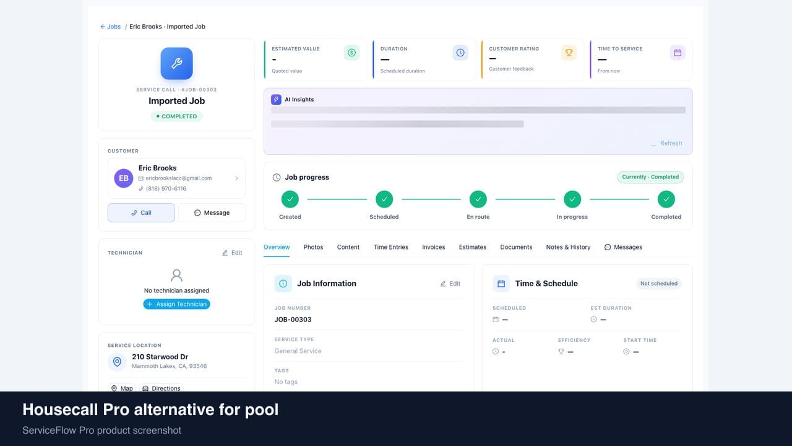Click the Not scheduled badge
This screenshot has width=792, height=446.
pyautogui.click(x=659, y=284)
